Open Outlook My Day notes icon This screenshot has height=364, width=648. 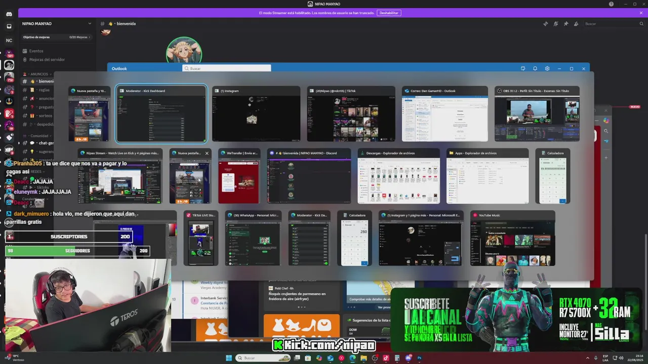(523, 68)
